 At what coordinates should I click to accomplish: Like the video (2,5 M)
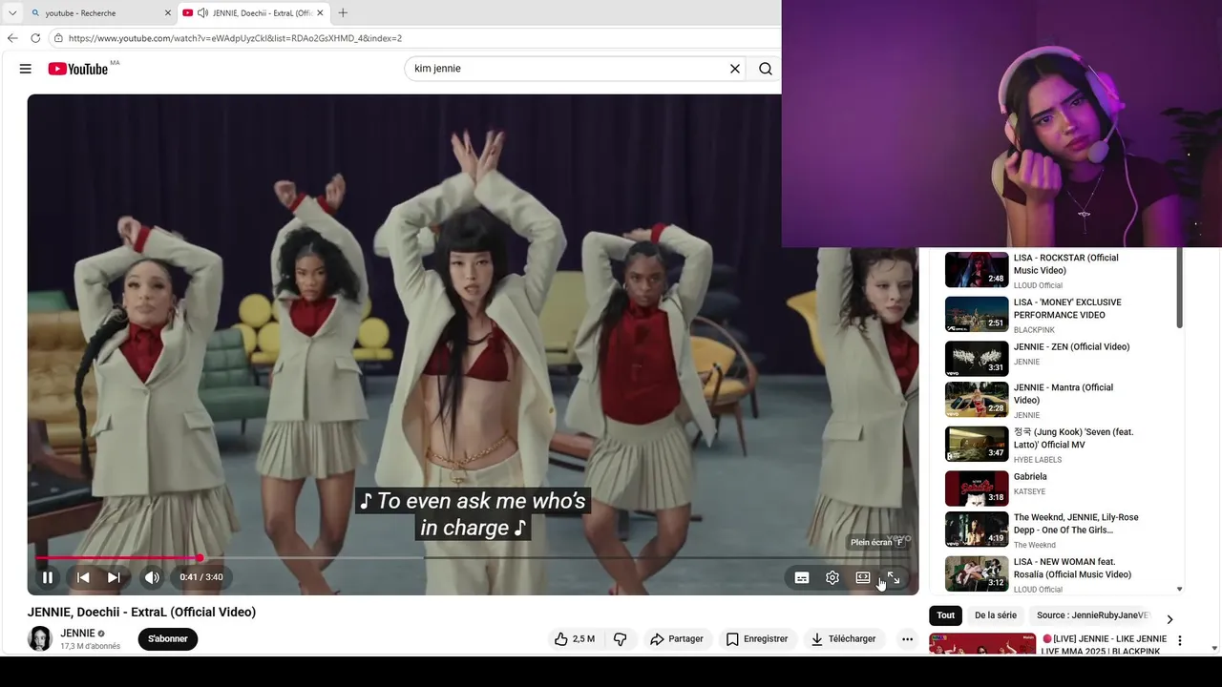(574, 639)
